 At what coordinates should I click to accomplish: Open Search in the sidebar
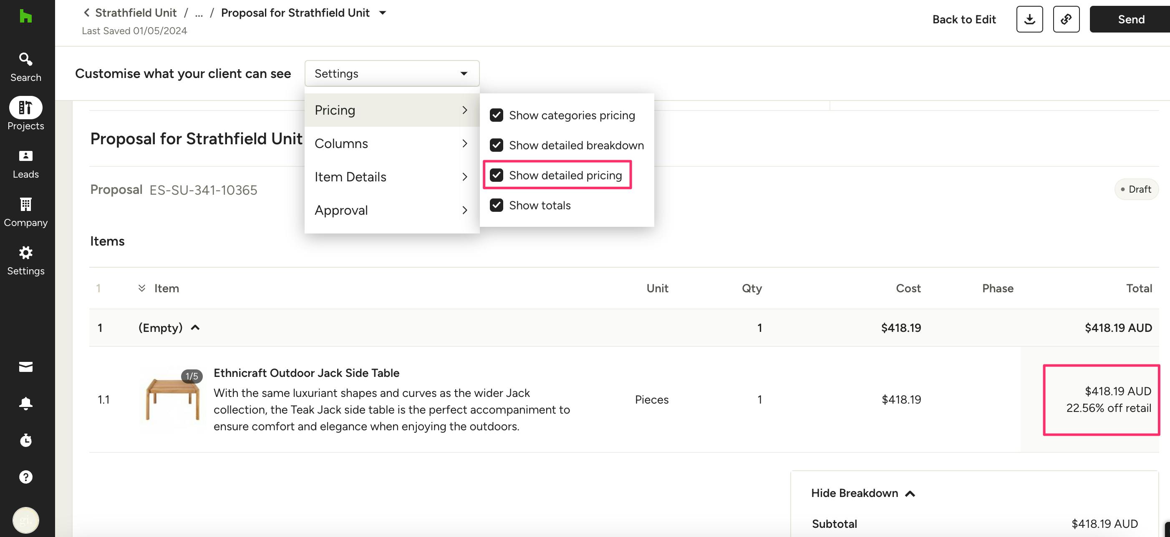pyautogui.click(x=25, y=67)
